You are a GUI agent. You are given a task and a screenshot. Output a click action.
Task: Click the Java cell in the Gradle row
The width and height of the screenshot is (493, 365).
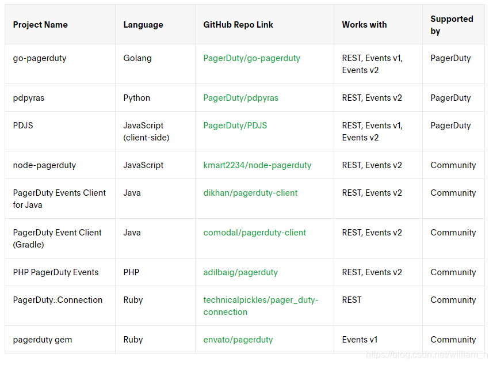pos(155,238)
